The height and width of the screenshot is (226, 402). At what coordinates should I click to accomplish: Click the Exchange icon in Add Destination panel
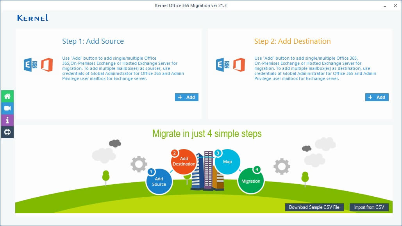(223, 65)
